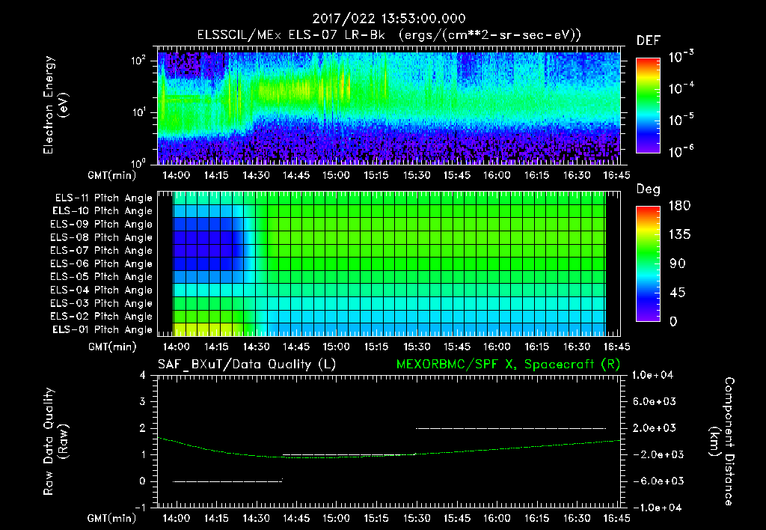Click the DEF colorbar gradient
The image size is (766, 530).
coord(648,105)
